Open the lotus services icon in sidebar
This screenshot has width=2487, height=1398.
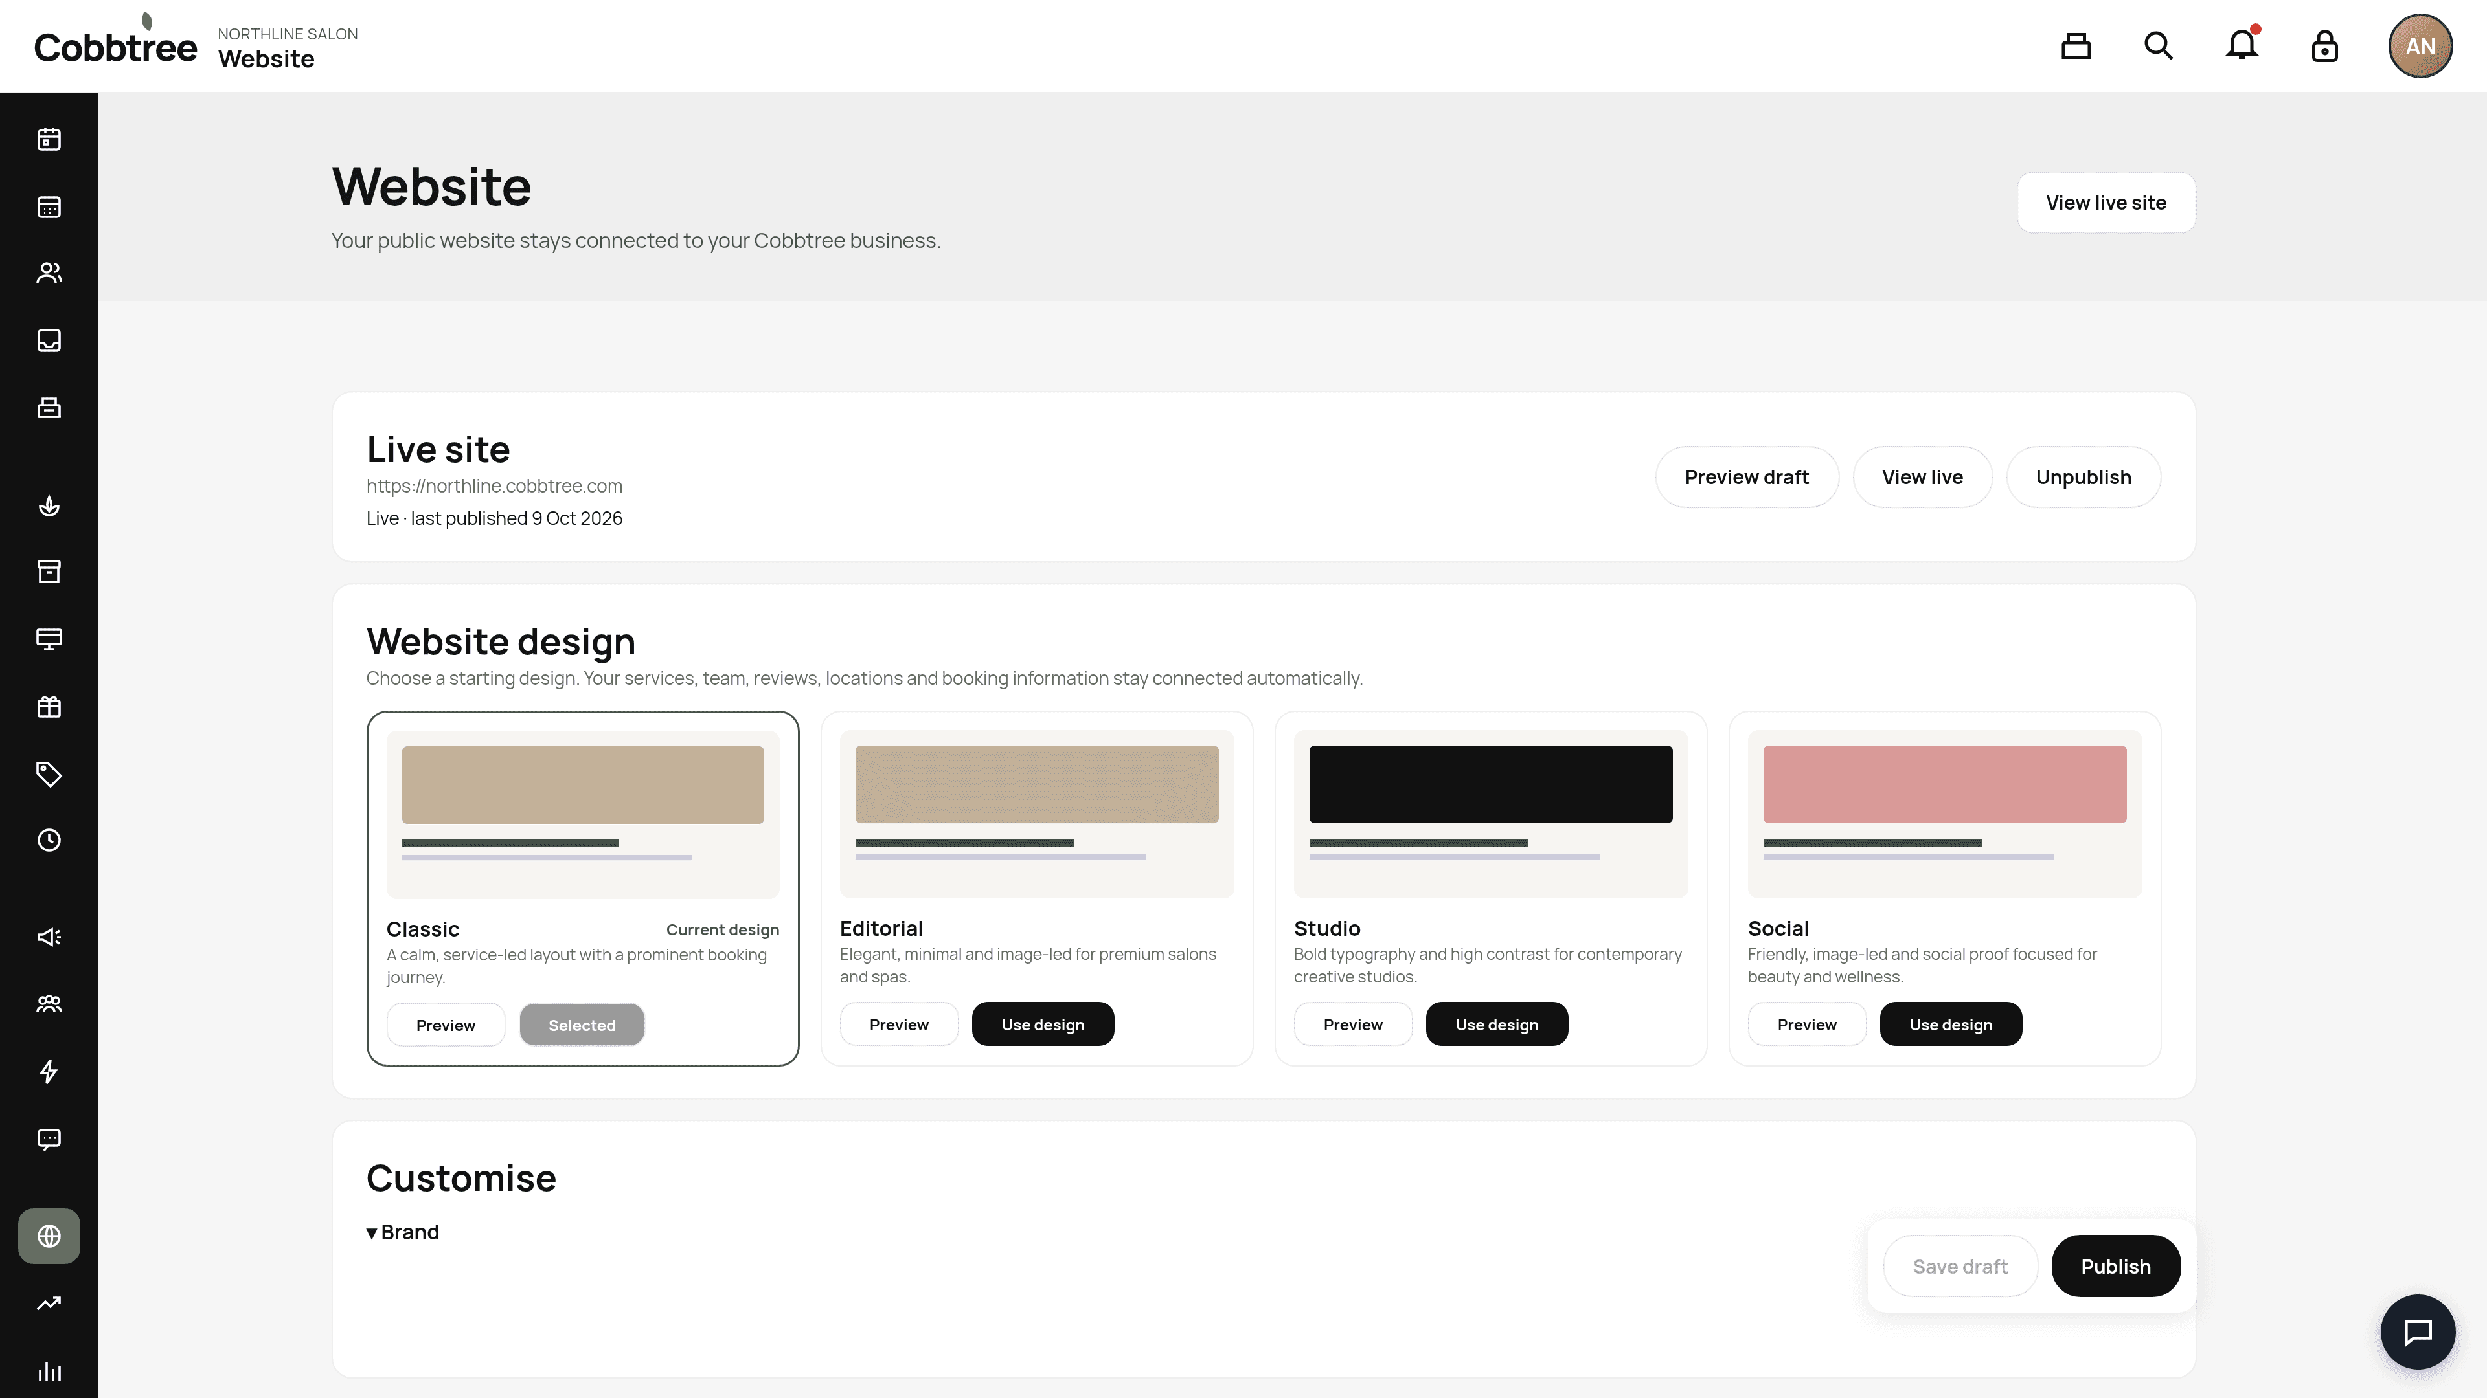49,505
